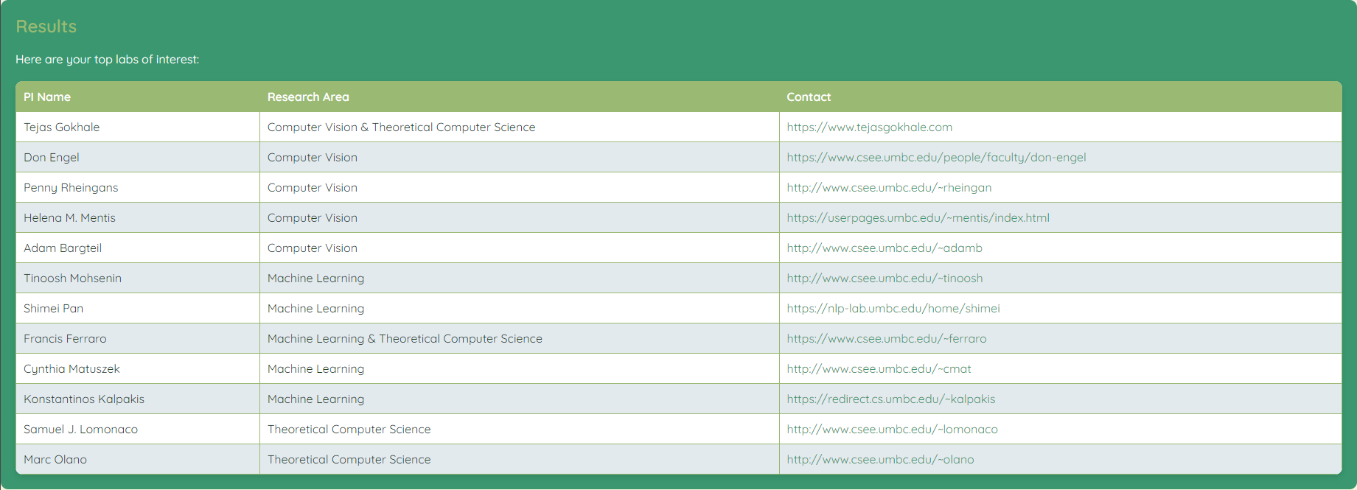Click Tinoosh Mohsenin's Machine Learning cell
The width and height of the screenshot is (1357, 490).
(520, 278)
